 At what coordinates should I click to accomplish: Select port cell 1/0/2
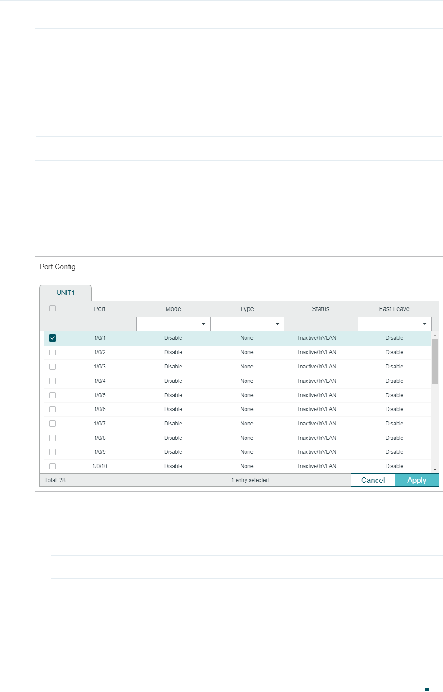[x=100, y=352]
